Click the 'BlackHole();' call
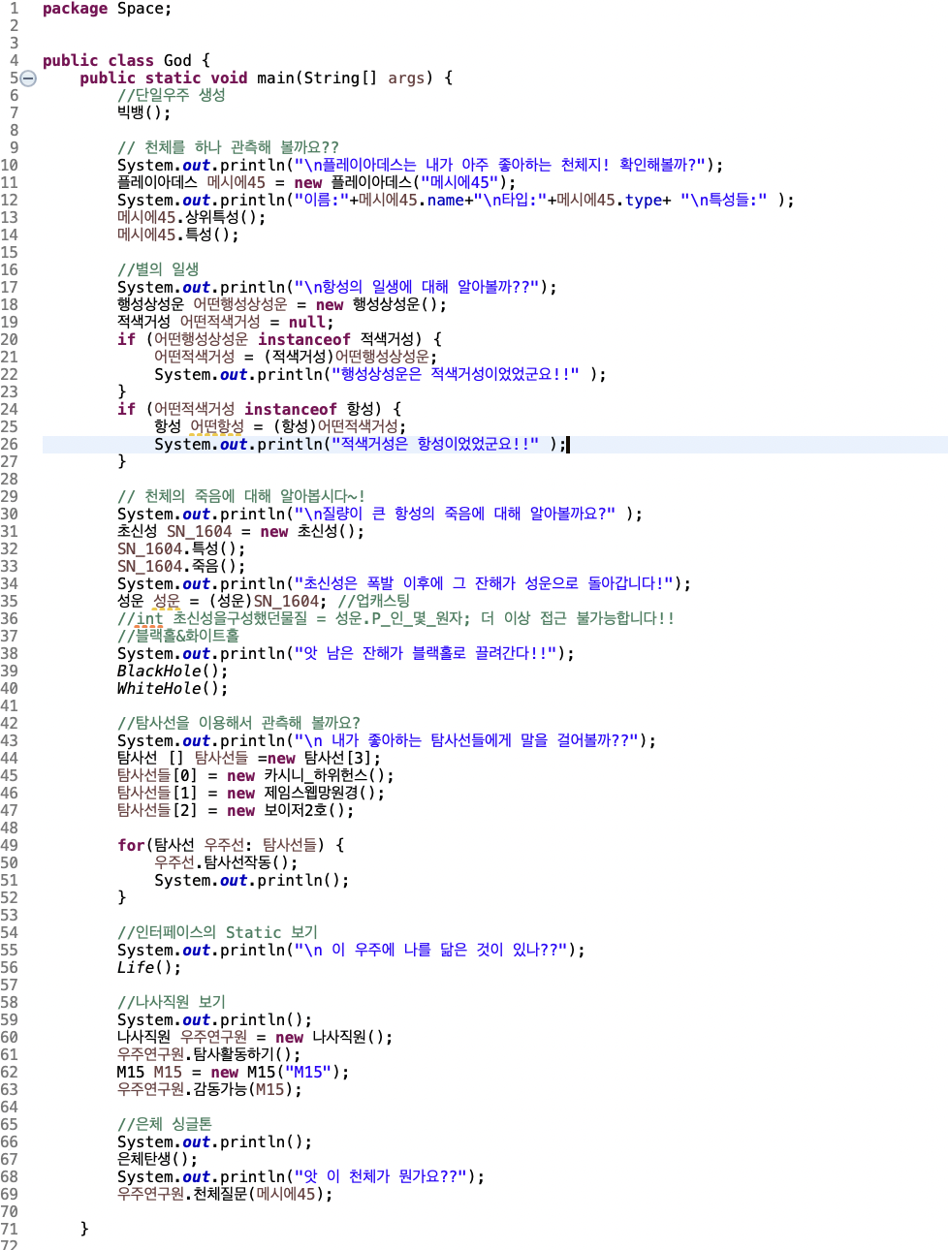This screenshot has height=1250, width=948. click(173, 672)
